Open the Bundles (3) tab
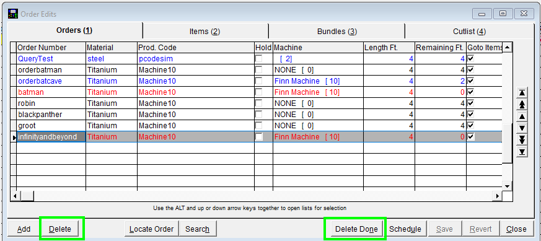541x241 pixels. [x=336, y=32]
